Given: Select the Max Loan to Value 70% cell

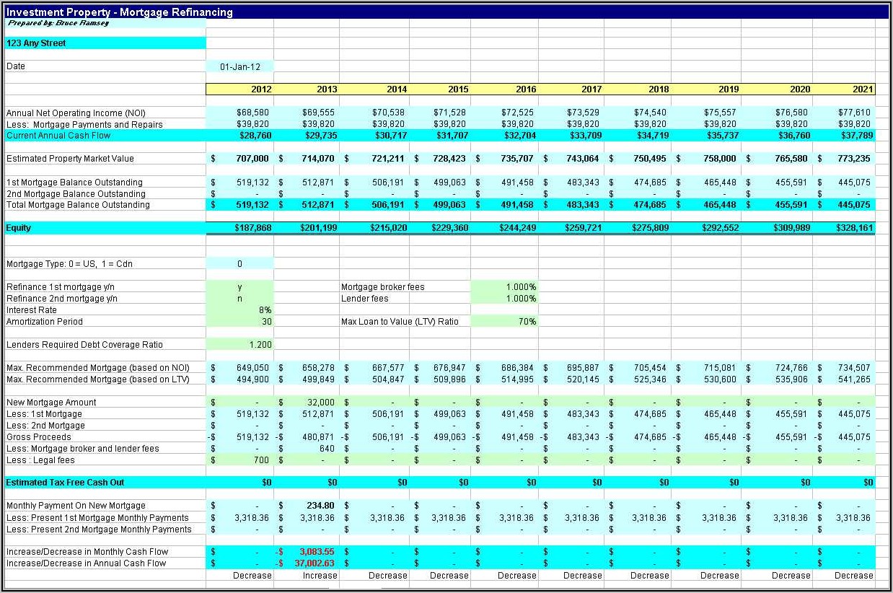Looking at the screenshot, I should (504, 322).
